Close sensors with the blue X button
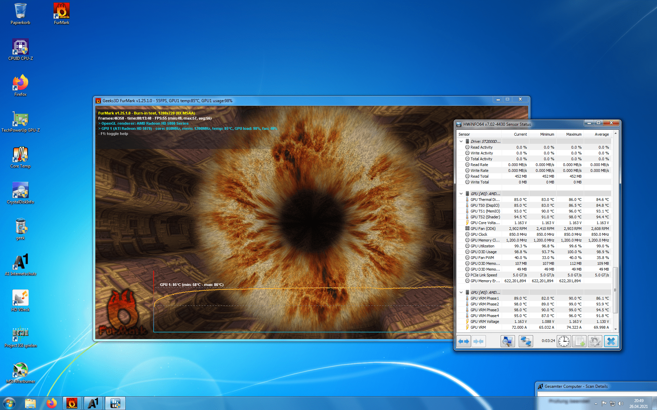This screenshot has height=410, width=657. [611, 341]
